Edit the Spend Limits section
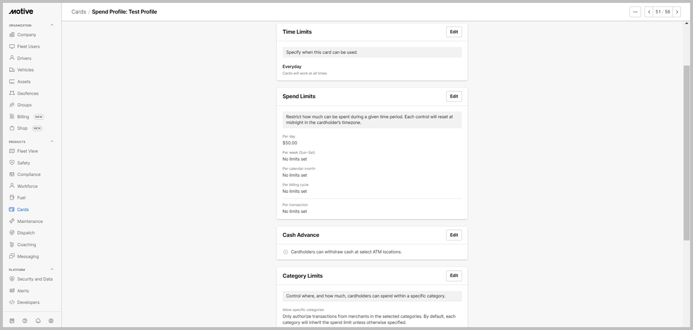Screen dimensions: 693x330 point(454,97)
